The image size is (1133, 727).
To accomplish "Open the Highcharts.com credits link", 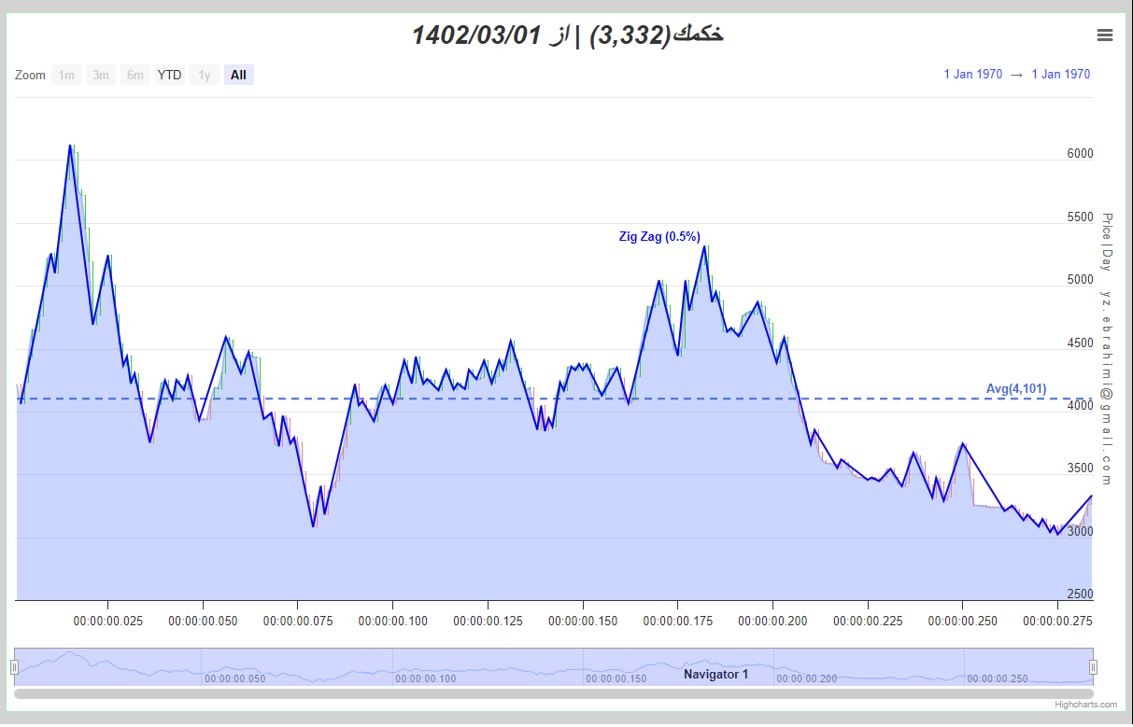I will (x=1086, y=706).
